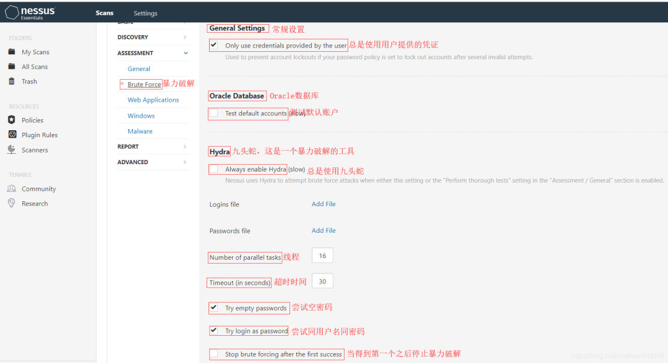Open Scanners page
This screenshot has width=668, height=363.
35,150
